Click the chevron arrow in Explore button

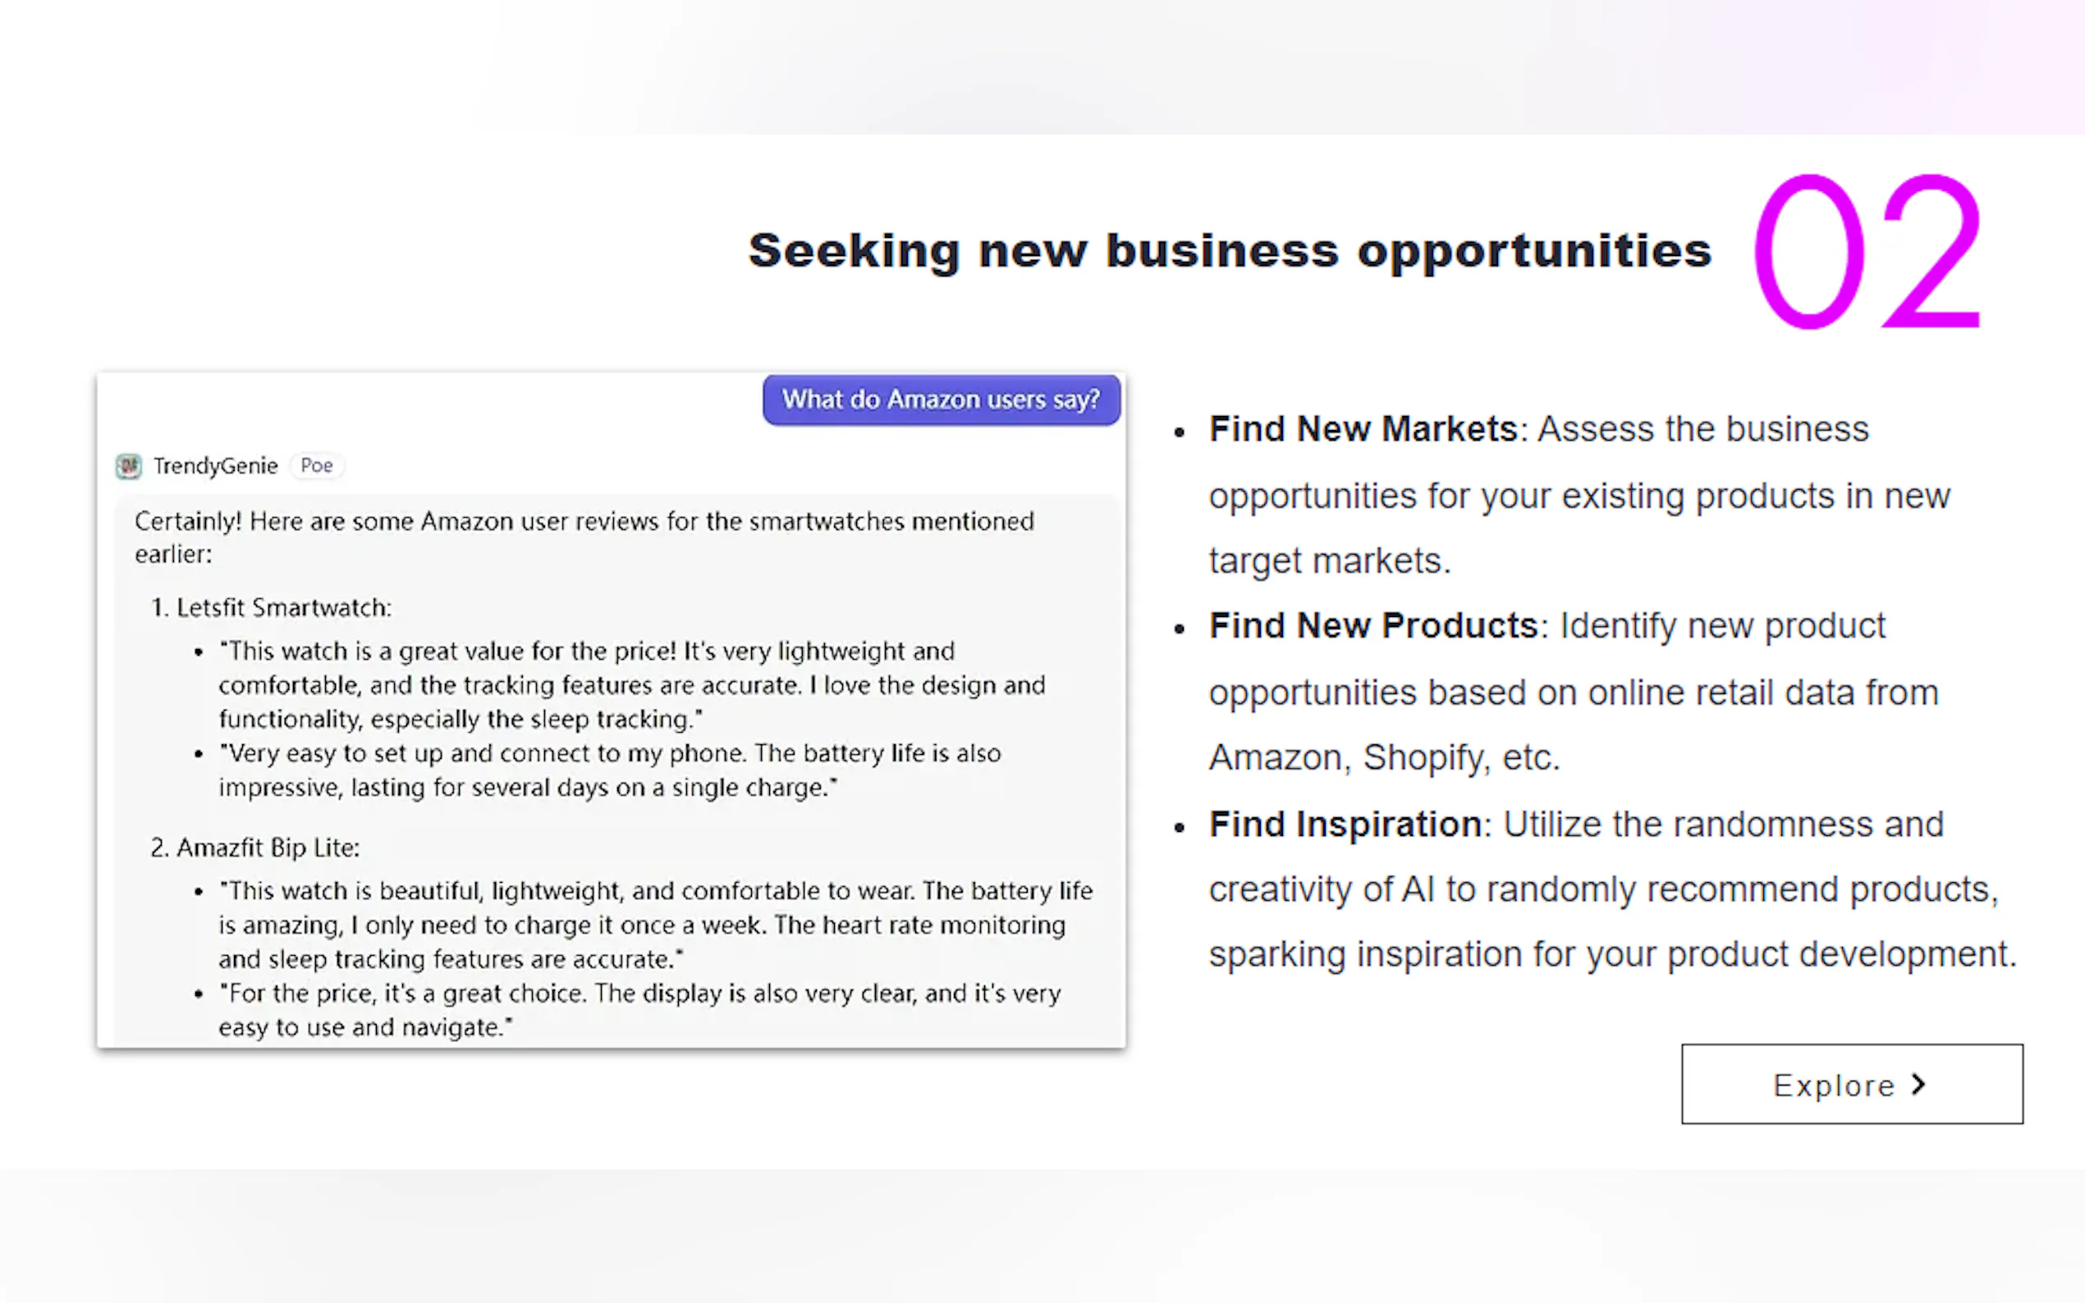(1918, 1084)
